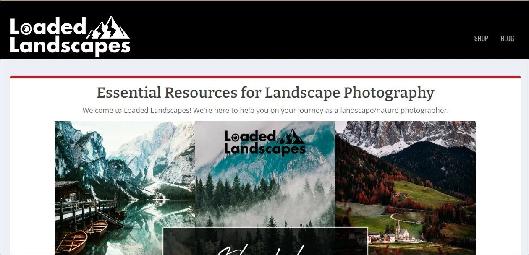Viewport: 529px width, 255px height.
Task: Click the welcome message text below the heading
Action: click(x=265, y=110)
